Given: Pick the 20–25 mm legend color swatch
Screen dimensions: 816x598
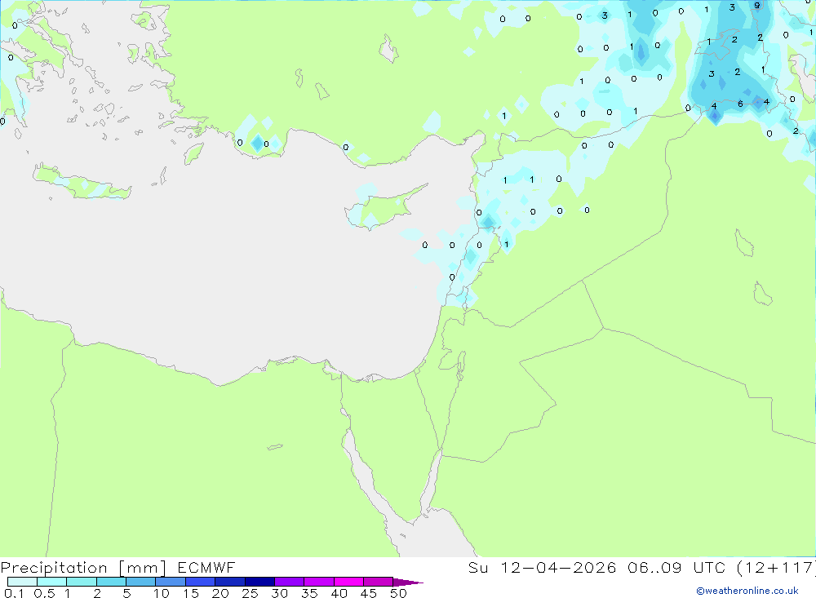Looking at the screenshot, I should (x=230, y=582).
